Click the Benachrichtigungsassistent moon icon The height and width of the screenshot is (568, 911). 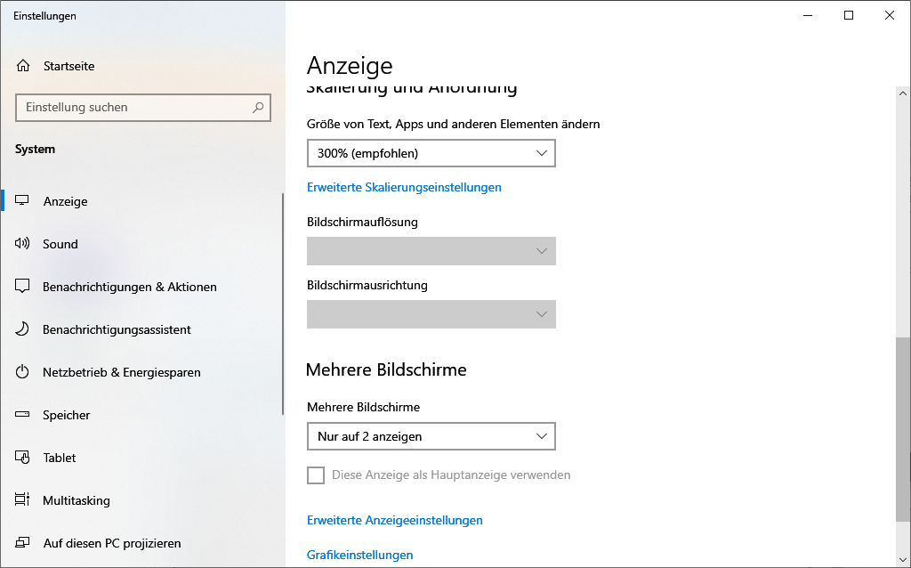(x=22, y=329)
